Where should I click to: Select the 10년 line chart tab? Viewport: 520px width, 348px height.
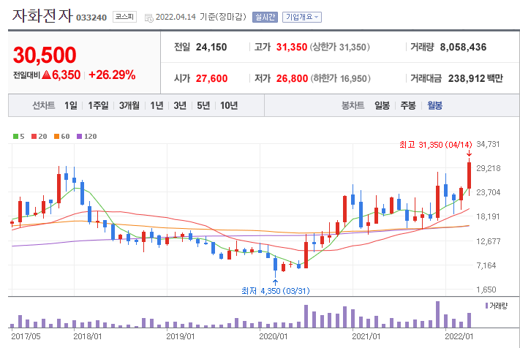[x=229, y=105]
